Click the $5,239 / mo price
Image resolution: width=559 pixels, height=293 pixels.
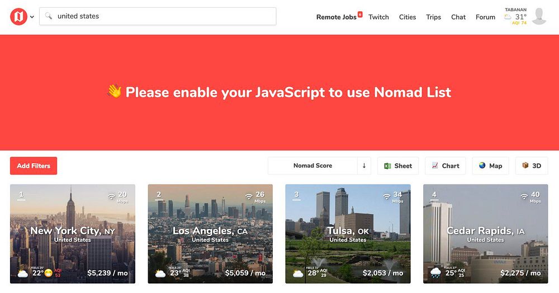[x=108, y=273]
